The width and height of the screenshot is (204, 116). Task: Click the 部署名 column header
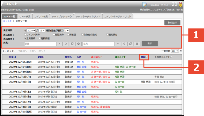[x=68, y=57]
